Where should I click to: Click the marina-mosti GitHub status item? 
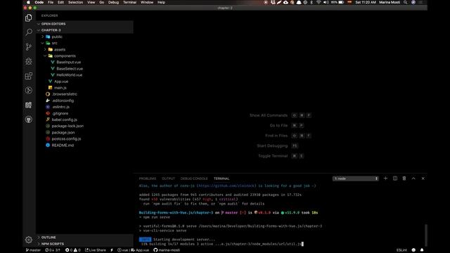(x=167, y=250)
